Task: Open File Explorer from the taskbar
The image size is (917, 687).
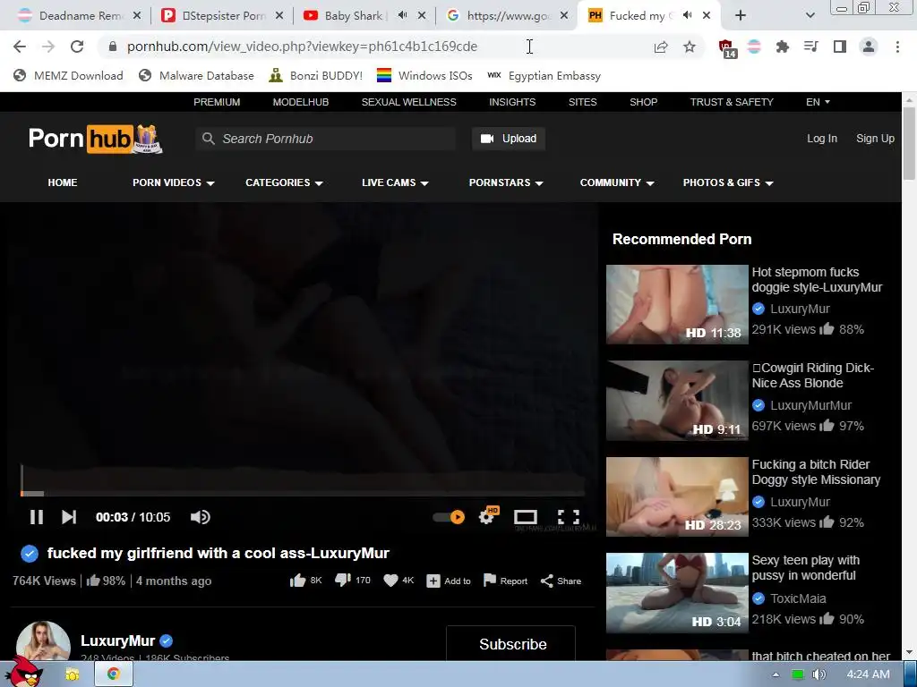Action: [x=73, y=674]
